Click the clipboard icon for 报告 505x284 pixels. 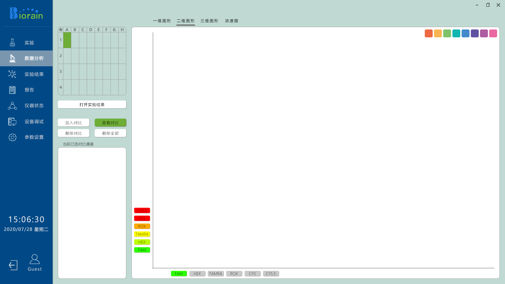point(12,90)
